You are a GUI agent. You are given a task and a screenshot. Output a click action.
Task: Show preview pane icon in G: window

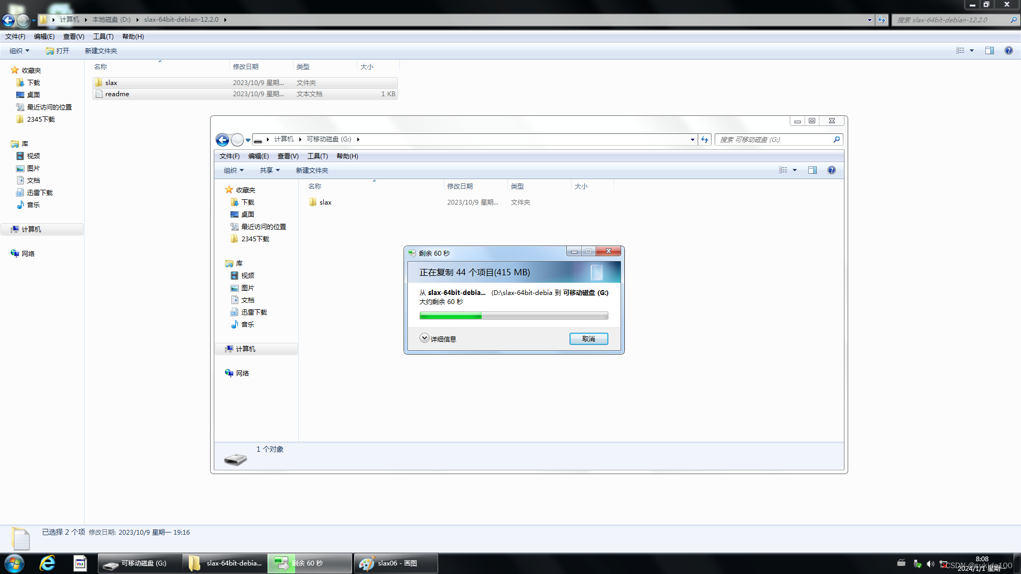(x=813, y=171)
